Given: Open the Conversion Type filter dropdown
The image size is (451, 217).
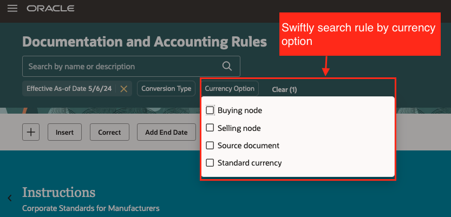Looking at the screenshot, I should (x=166, y=89).
